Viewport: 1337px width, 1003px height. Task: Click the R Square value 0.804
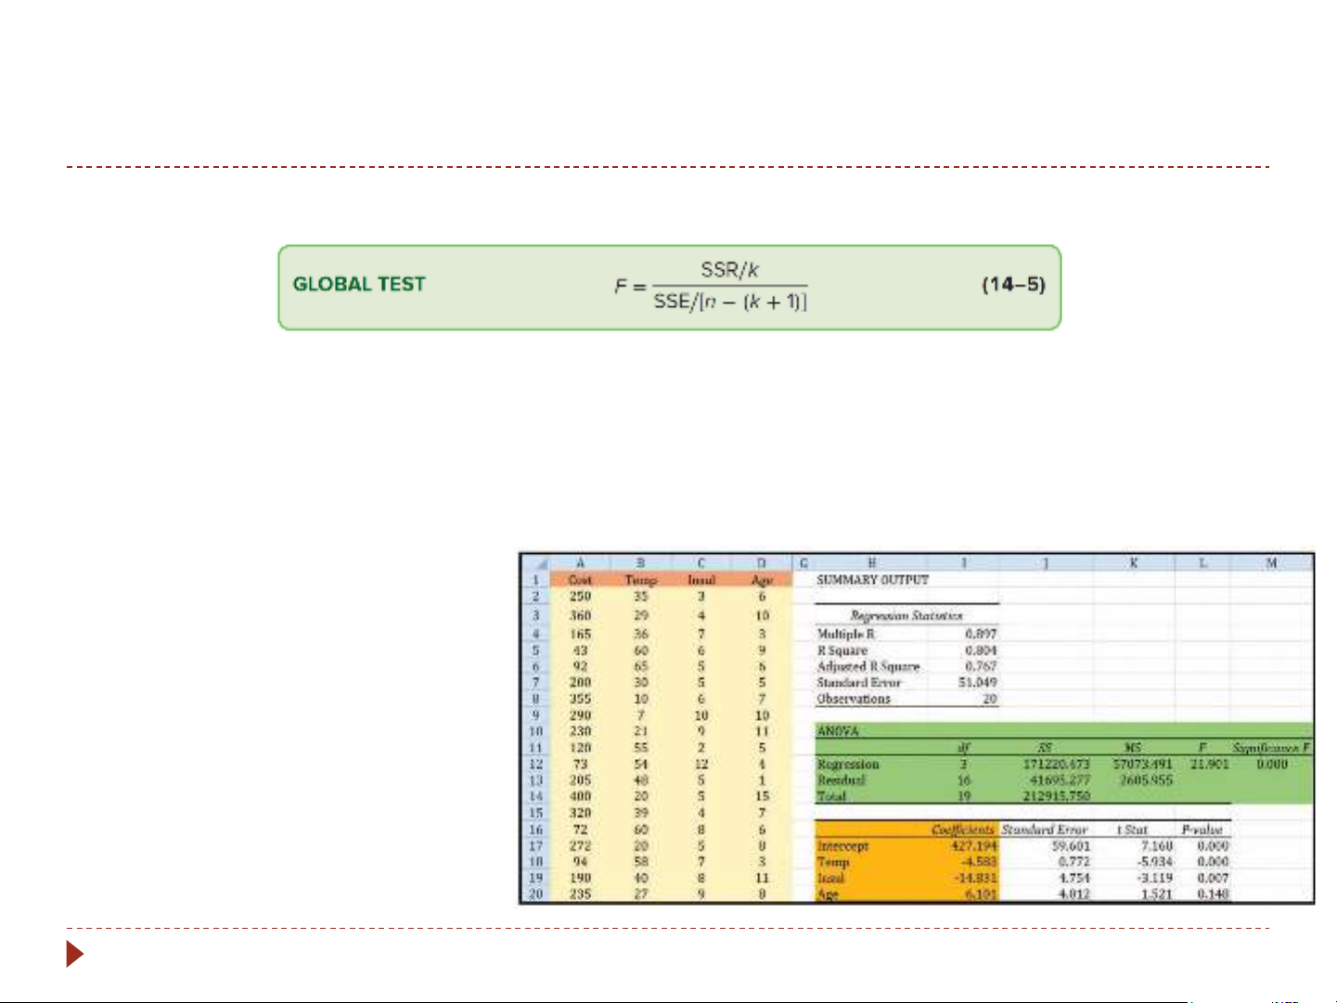(981, 650)
